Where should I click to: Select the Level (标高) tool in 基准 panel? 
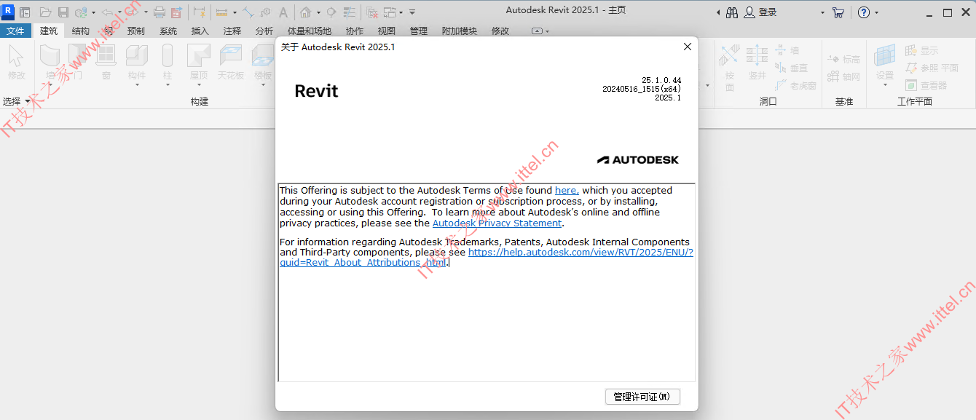click(844, 59)
